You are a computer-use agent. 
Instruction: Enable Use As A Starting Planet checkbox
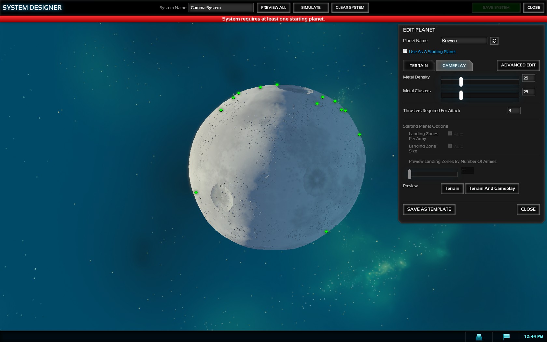405,51
